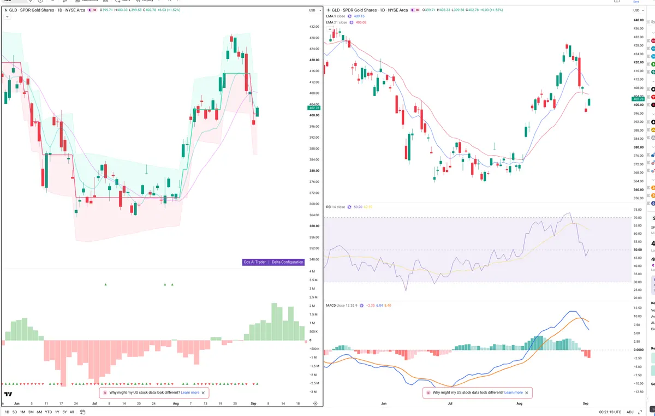Select the MACD close 12 26 9 legend
This screenshot has width=655, height=416.
tap(341, 305)
